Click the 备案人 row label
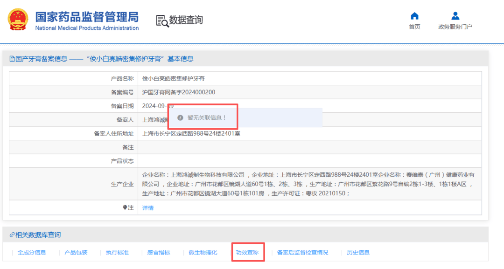This screenshot has width=504, height=269. 125,120
